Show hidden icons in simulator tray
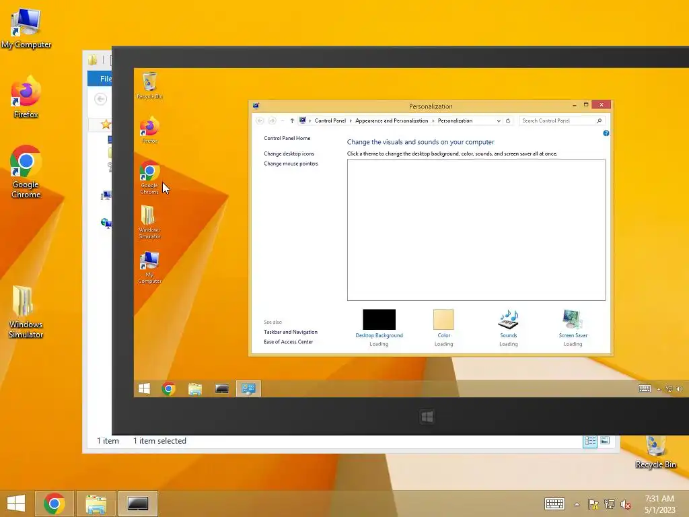 click(659, 389)
